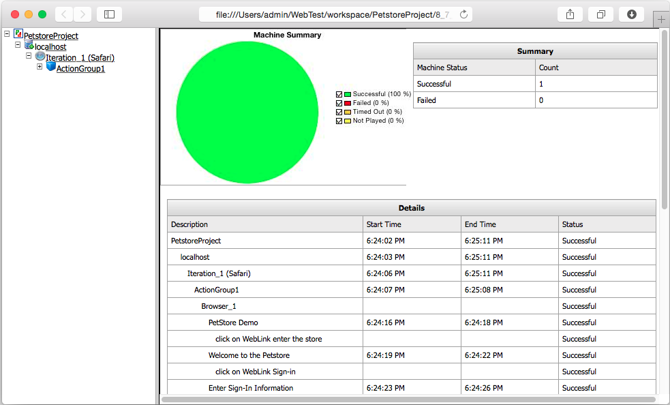Screen dimensions: 670x405
Task: Collapse the Iteration_1 (Safari) tree node
Action: 29,56
